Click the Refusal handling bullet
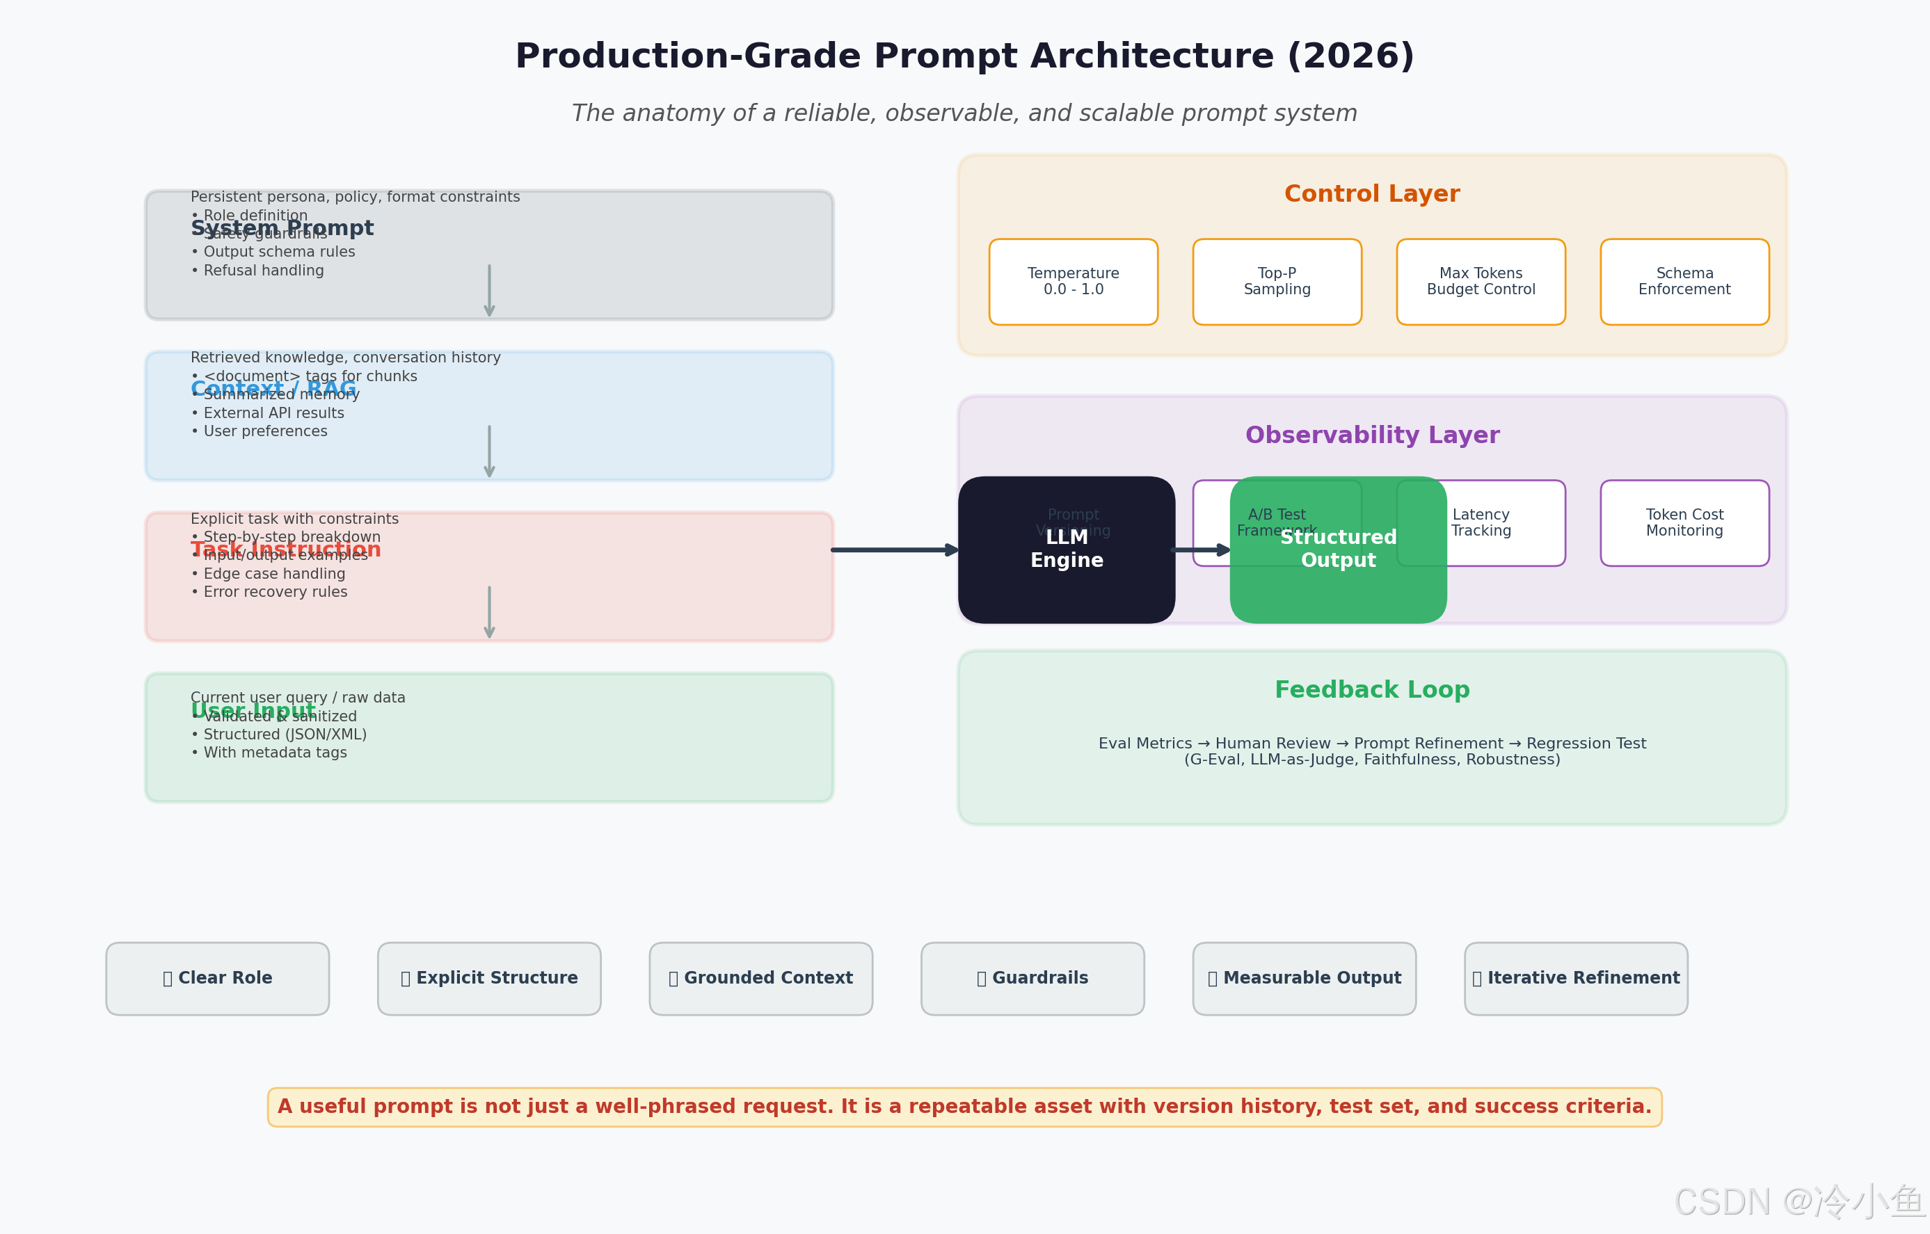This screenshot has width=1930, height=1234. [257, 271]
